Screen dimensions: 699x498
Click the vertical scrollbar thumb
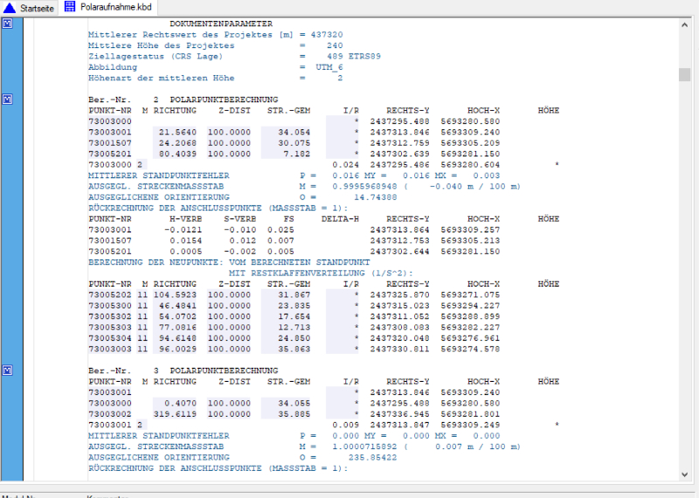tap(685, 74)
